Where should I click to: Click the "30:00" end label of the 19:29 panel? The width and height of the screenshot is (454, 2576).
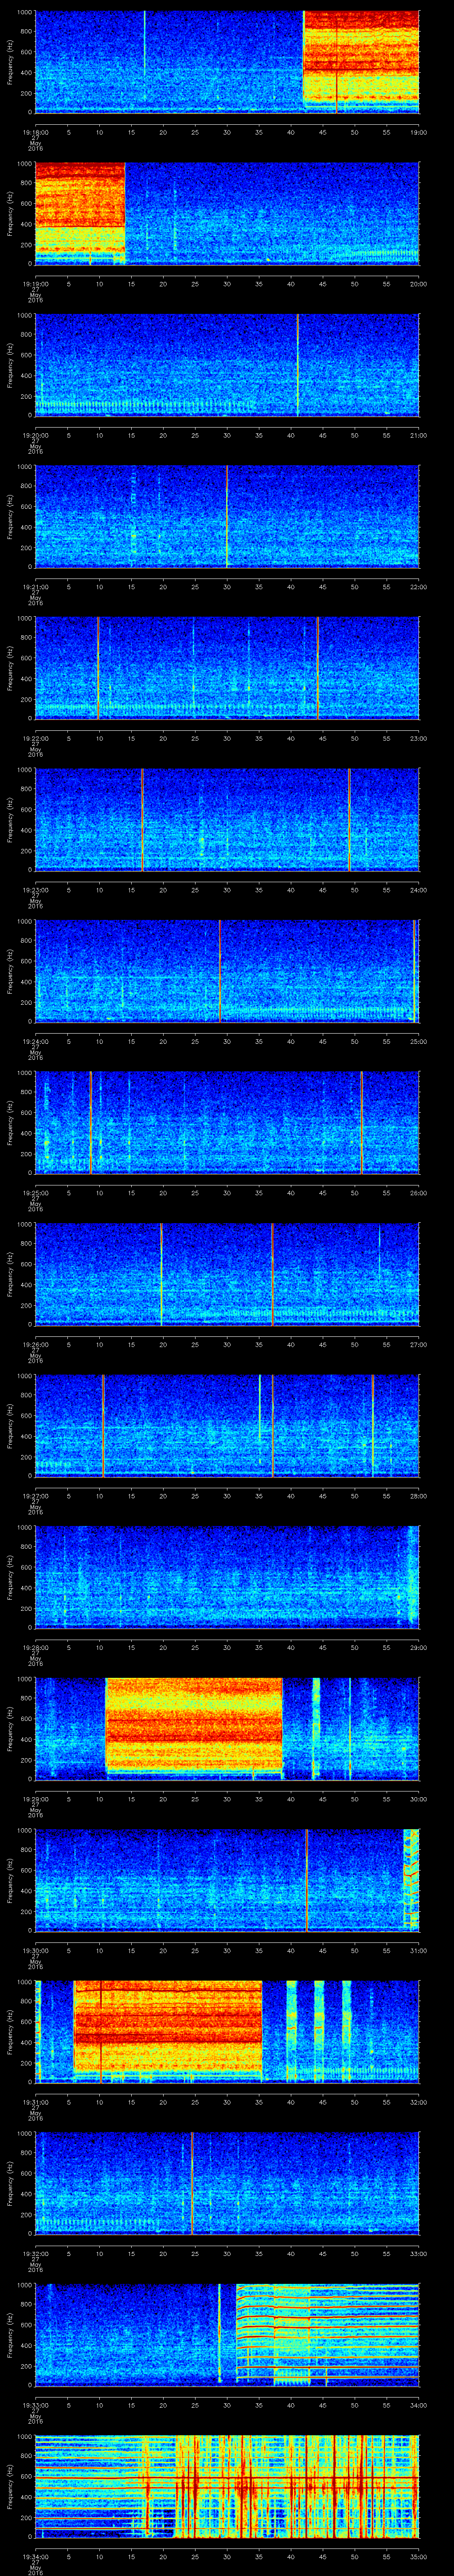coord(418,1798)
